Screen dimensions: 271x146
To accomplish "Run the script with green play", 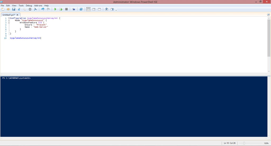I will [55, 9].
